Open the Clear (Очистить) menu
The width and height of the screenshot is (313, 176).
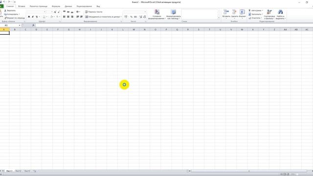coord(255,18)
